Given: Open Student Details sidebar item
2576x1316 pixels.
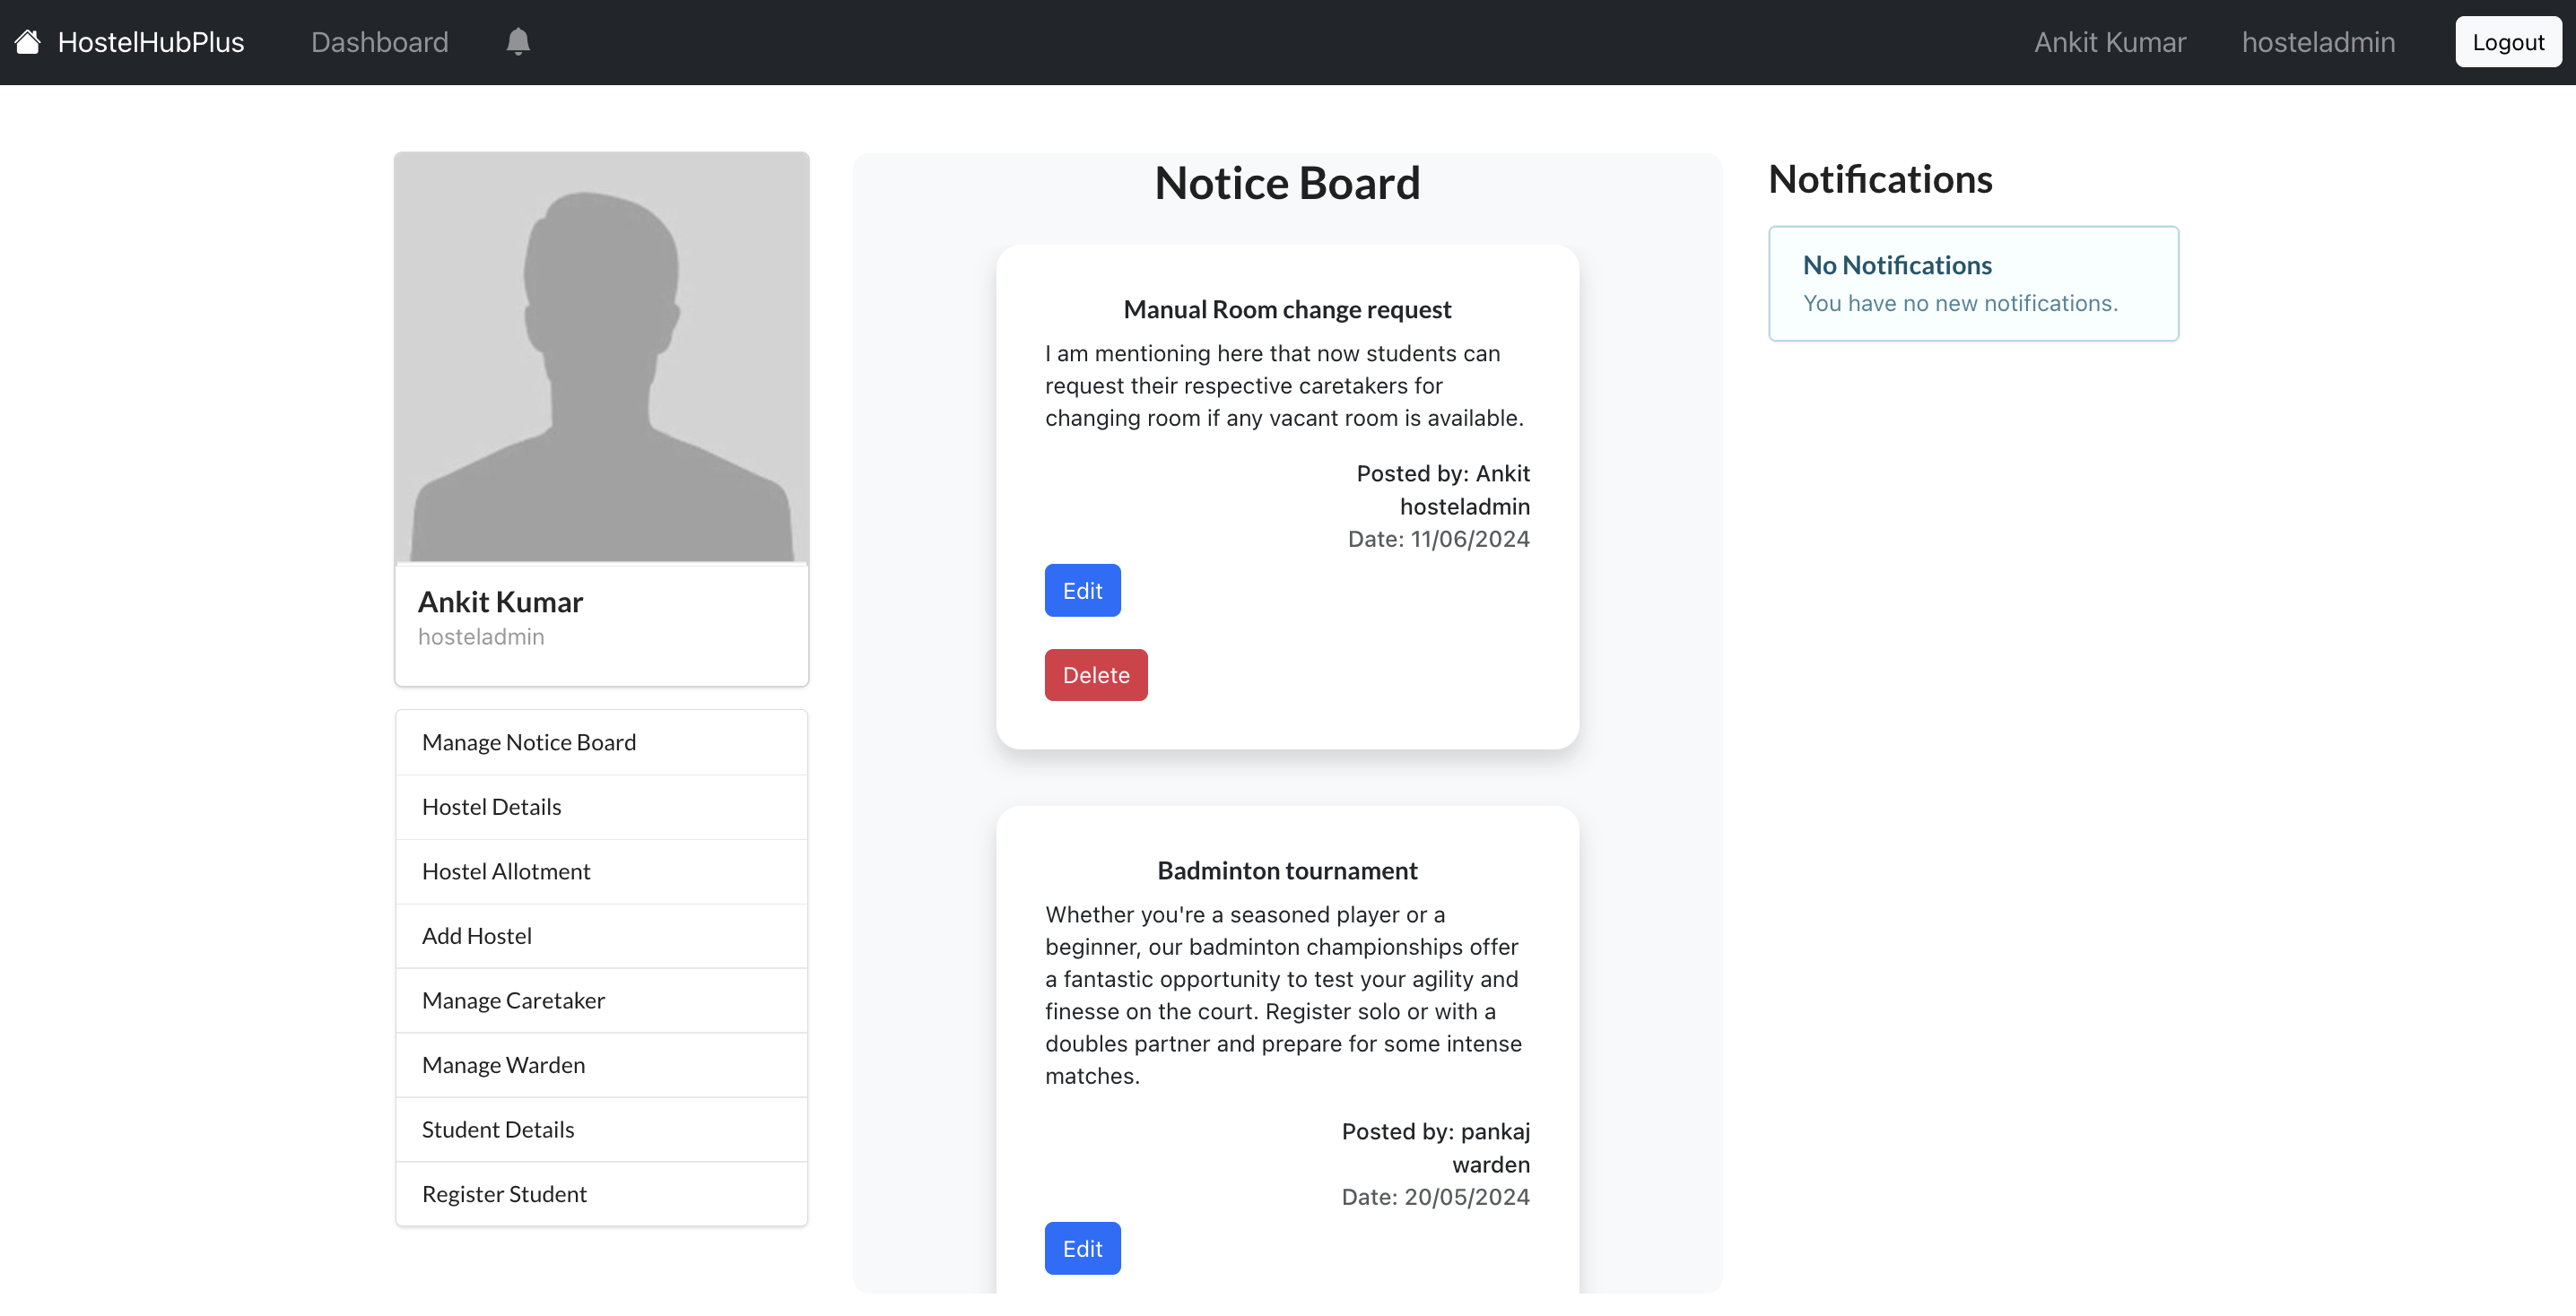Looking at the screenshot, I should [498, 1130].
